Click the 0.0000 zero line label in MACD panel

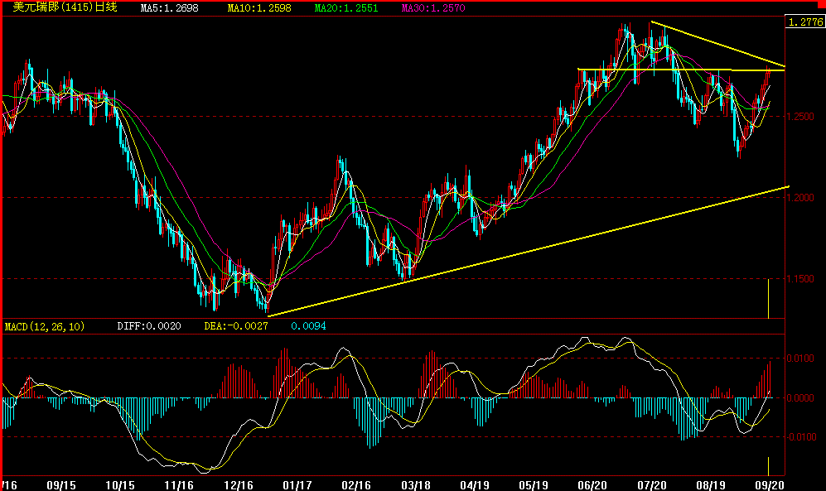point(802,396)
